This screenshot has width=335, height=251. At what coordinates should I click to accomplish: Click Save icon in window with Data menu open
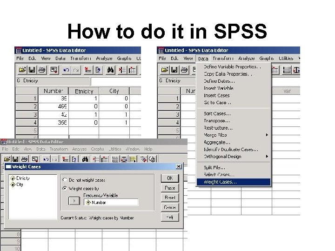tap(174, 70)
